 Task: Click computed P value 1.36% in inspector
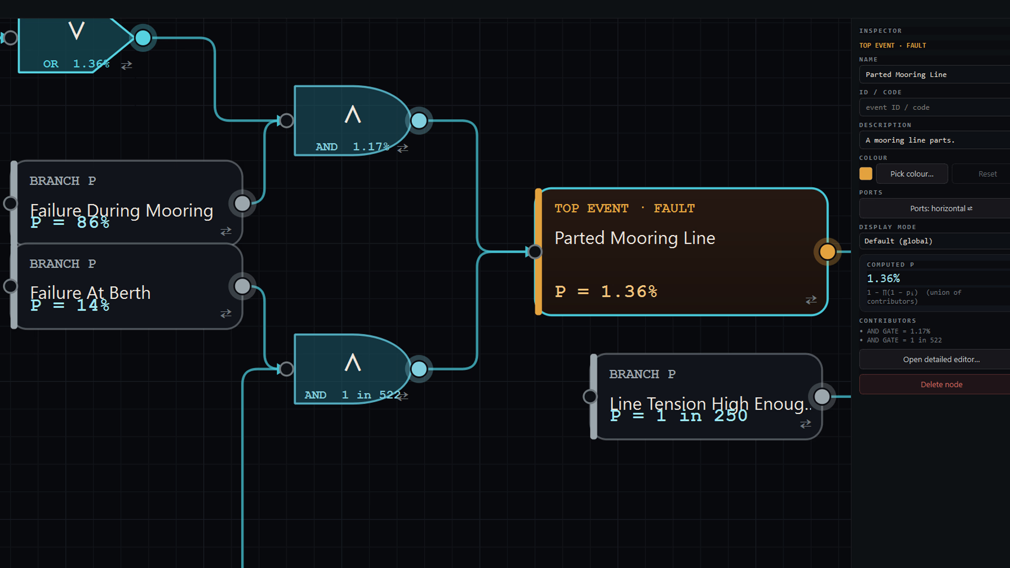click(883, 278)
